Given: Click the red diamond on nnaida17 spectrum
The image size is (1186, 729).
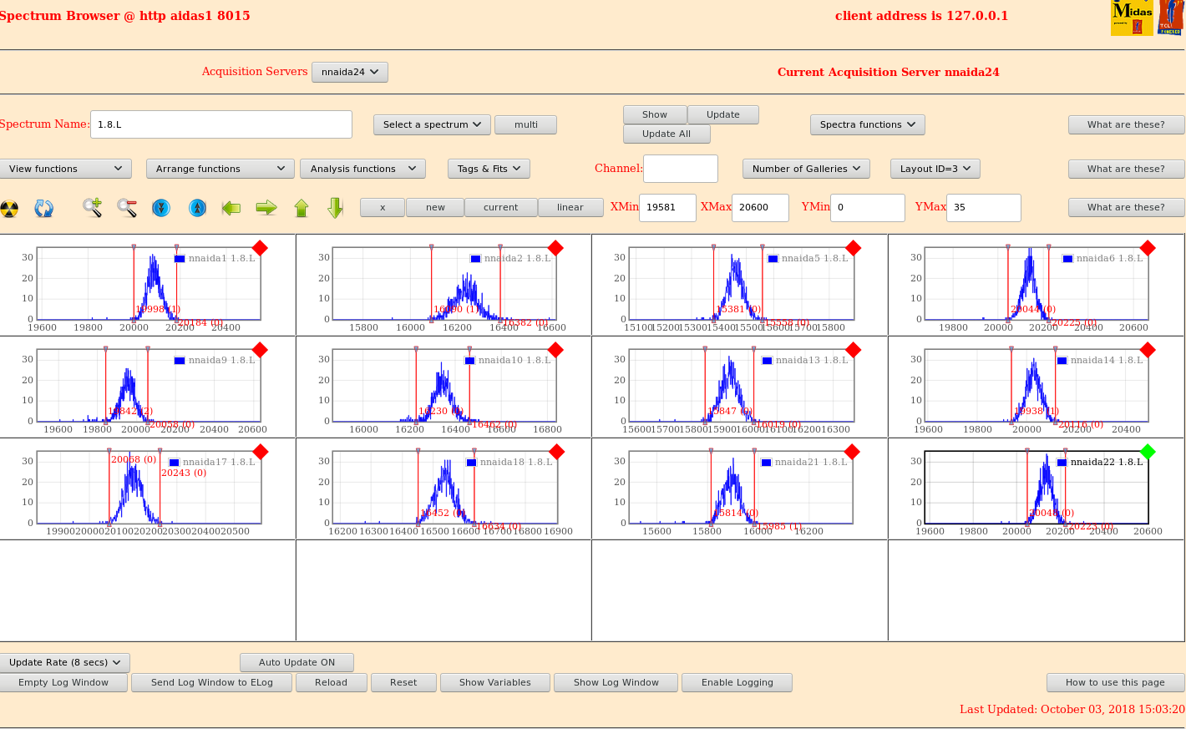Looking at the screenshot, I should pyautogui.click(x=260, y=451).
